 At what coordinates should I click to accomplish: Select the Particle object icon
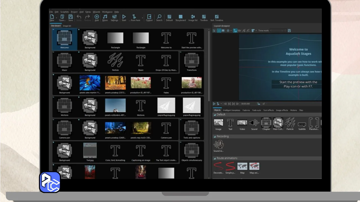(x=290, y=123)
